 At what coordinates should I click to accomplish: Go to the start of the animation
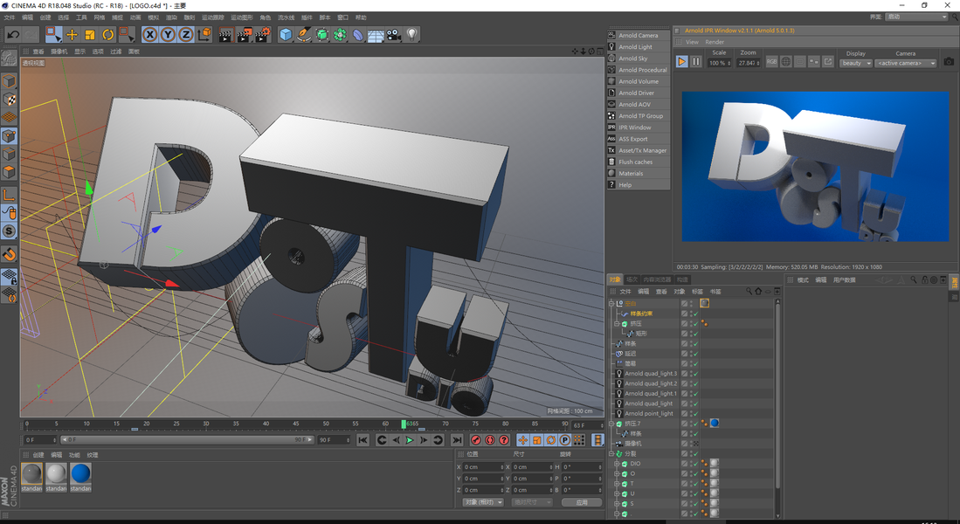pos(363,440)
